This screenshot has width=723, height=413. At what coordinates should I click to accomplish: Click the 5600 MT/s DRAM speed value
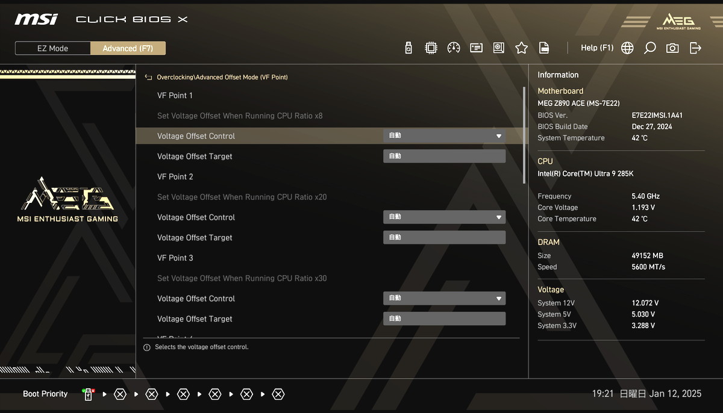pos(648,267)
